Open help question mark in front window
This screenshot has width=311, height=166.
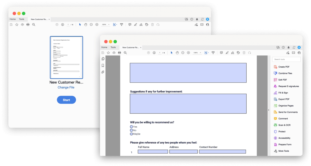point(283,48)
